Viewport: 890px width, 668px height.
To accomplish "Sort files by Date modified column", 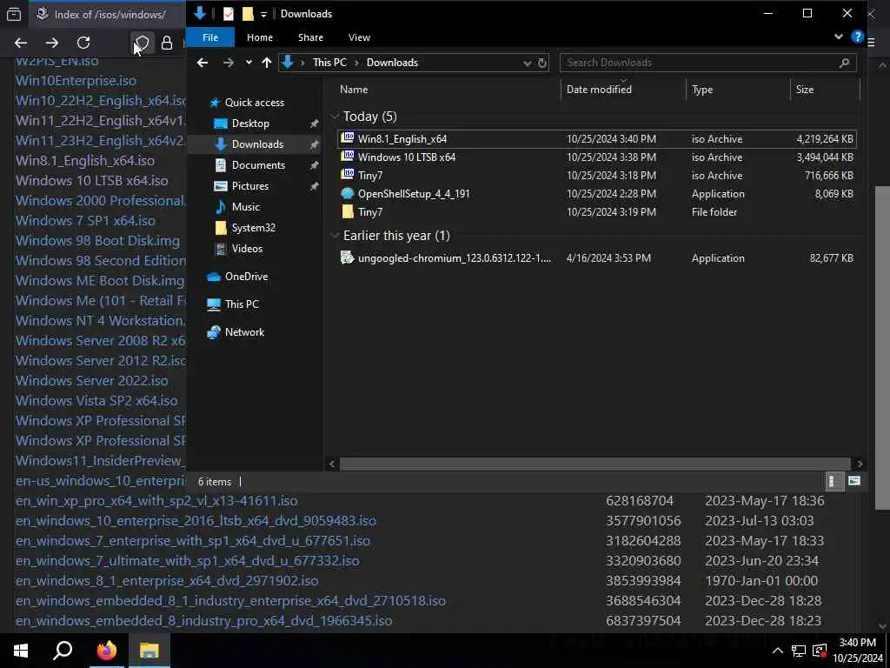I will (x=599, y=90).
